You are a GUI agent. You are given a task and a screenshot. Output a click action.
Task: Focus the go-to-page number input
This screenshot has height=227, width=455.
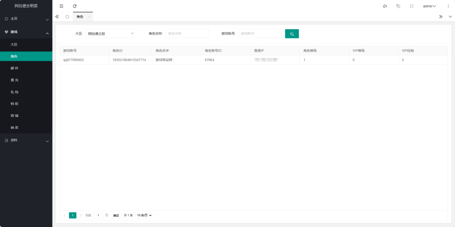[98, 215]
